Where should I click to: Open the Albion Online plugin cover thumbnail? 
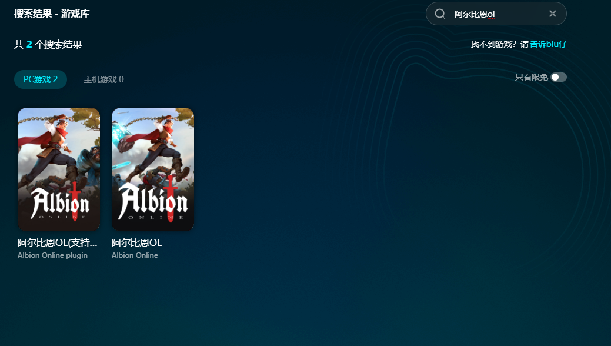(59, 169)
